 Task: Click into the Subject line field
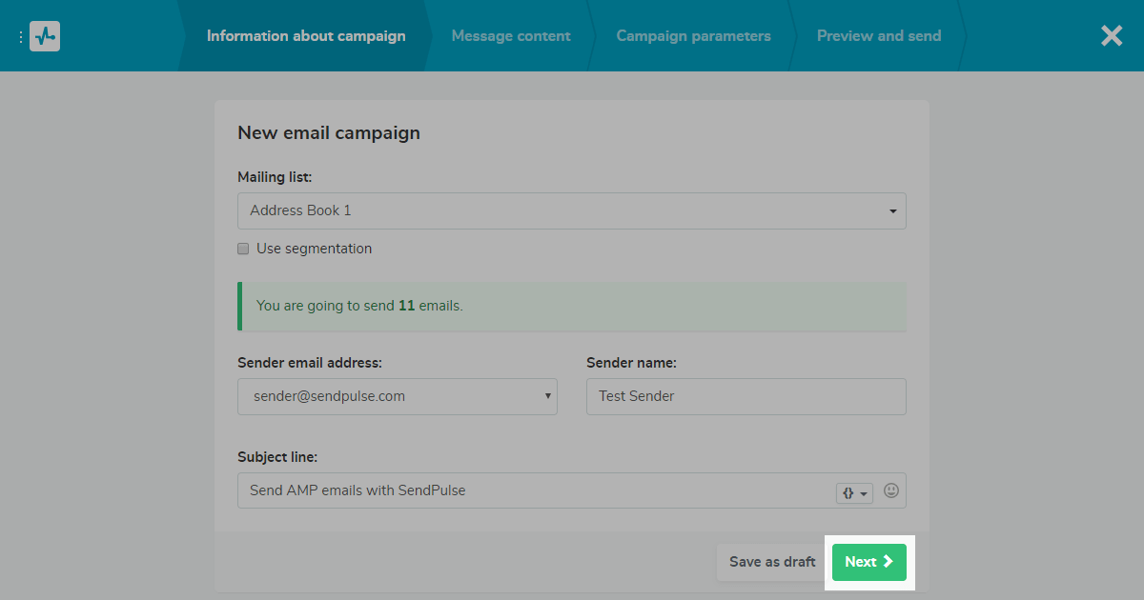534,490
